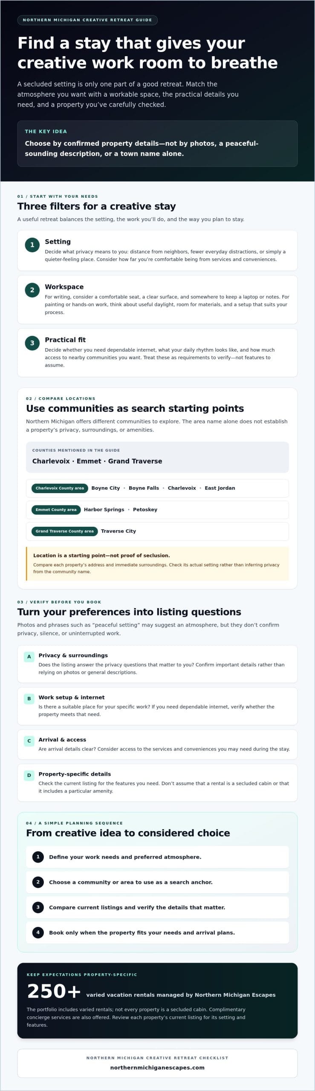Click the yellow location warning note
The width and height of the screenshot is (315, 1091).
coord(157,563)
